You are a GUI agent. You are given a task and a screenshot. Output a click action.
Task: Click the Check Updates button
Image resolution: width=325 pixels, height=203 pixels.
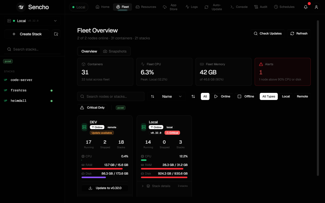coord(268,33)
